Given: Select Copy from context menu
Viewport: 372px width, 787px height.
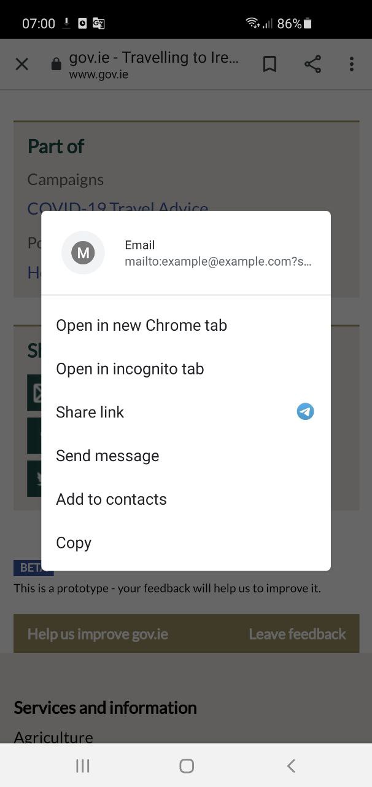Looking at the screenshot, I should pos(186,543).
